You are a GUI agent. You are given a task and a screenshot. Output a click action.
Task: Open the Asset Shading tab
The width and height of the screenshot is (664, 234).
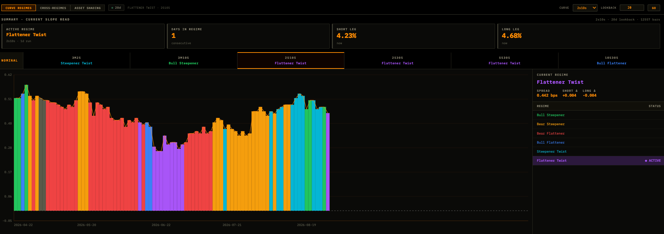click(87, 8)
